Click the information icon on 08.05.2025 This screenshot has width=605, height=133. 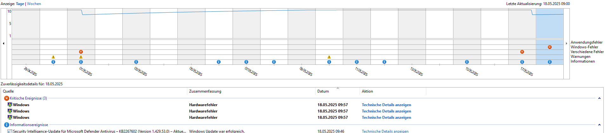click(274, 62)
